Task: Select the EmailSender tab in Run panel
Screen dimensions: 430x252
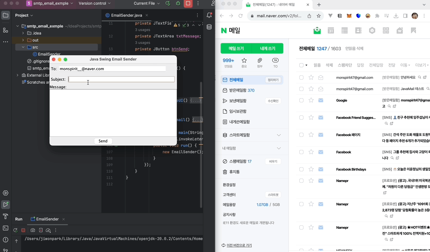Action: pos(47,219)
